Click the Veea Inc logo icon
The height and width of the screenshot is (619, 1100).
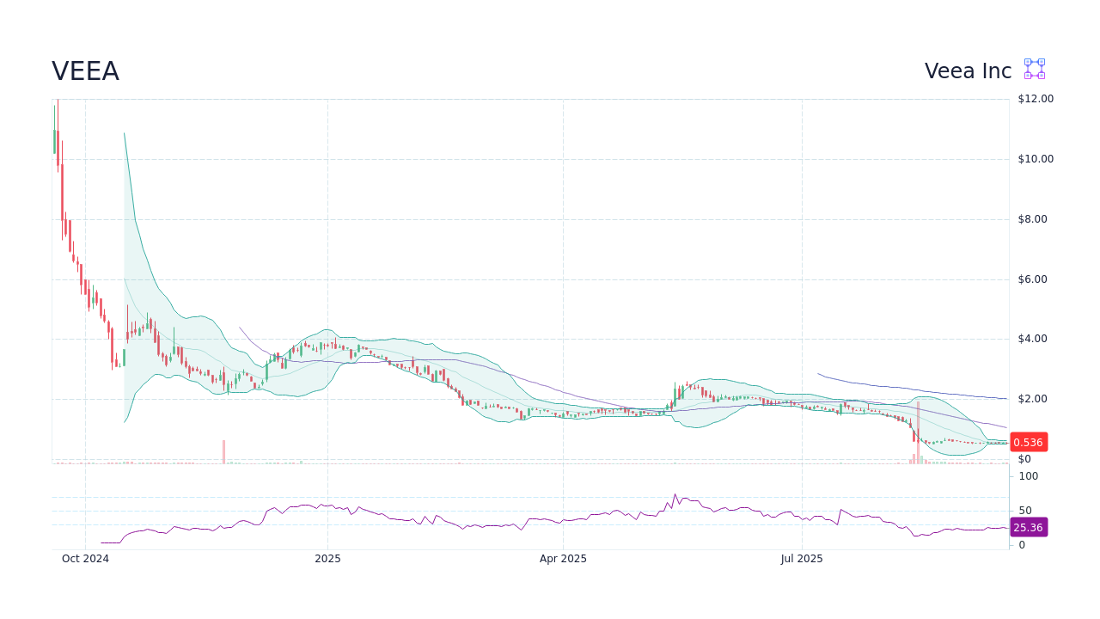(1035, 69)
